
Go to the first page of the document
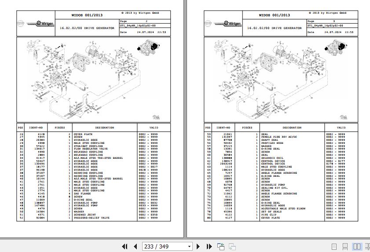click(x=125, y=247)
